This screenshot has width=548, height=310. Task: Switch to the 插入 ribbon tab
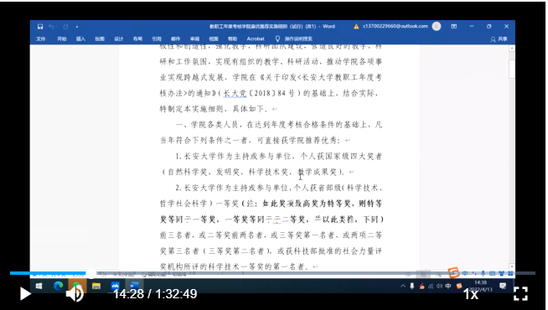coord(80,39)
